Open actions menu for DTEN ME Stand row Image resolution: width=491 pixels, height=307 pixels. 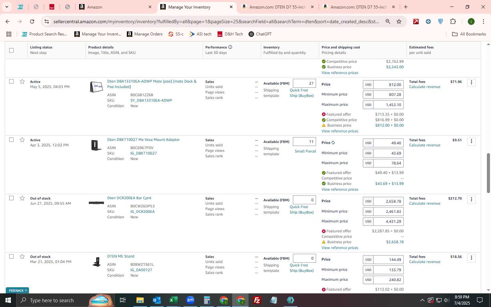(471, 258)
